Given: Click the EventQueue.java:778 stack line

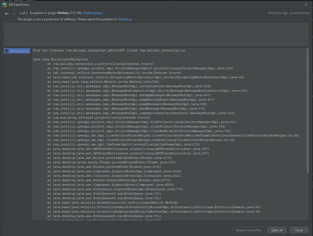Looking at the screenshot, I should 115,189.
